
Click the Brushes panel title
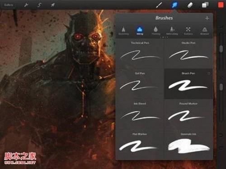coord(164,18)
